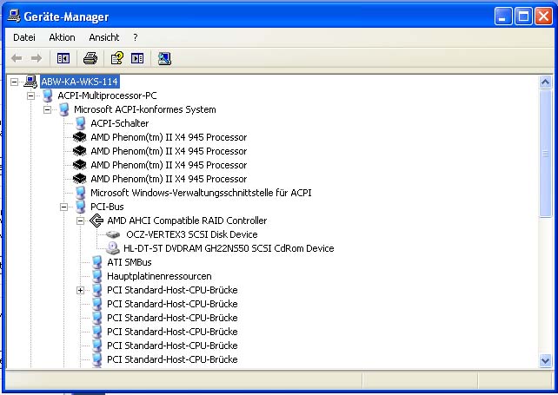Click the Geräte-Manager title bar icon

pos(14,16)
